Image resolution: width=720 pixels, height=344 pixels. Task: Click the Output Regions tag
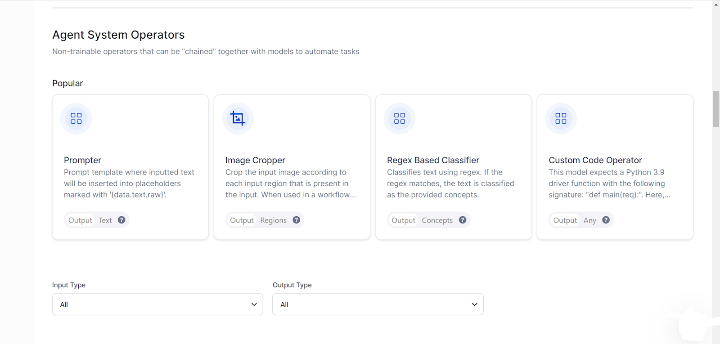pos(258,220)
